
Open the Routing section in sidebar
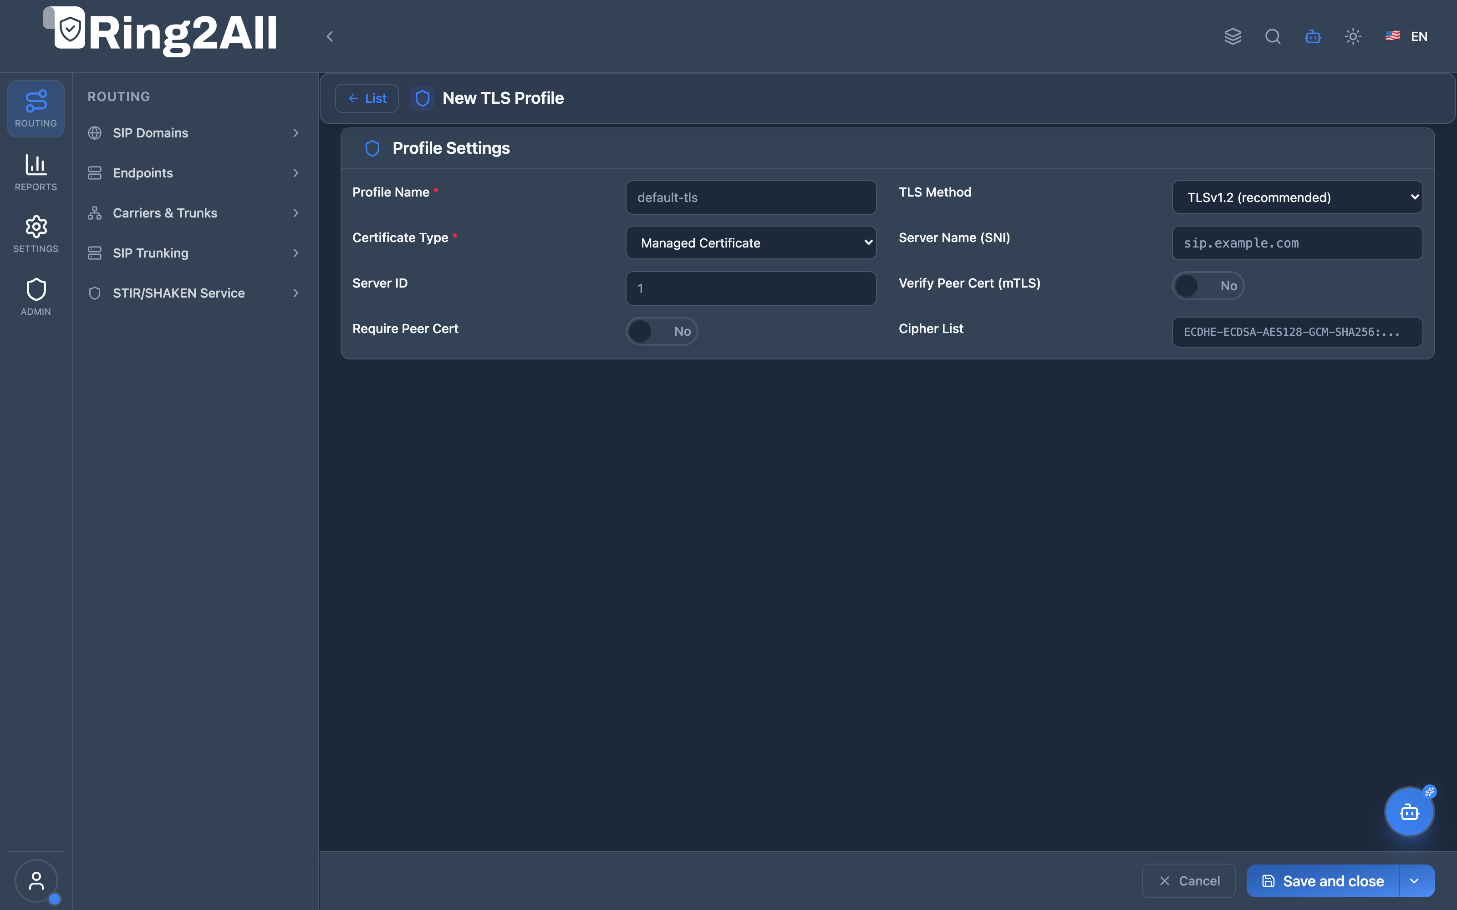point(36,108)
